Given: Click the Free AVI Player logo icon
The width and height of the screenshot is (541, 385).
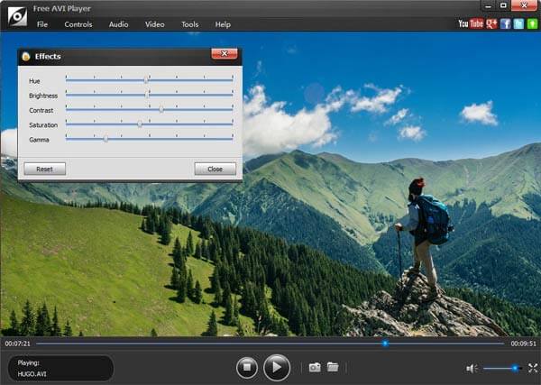Looking at the screenshot, I should [x=17, y=16].
